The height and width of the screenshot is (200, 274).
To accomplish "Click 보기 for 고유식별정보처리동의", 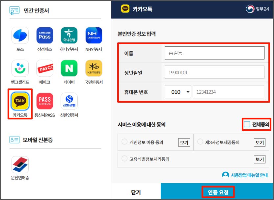I will (x=260, y=159).
